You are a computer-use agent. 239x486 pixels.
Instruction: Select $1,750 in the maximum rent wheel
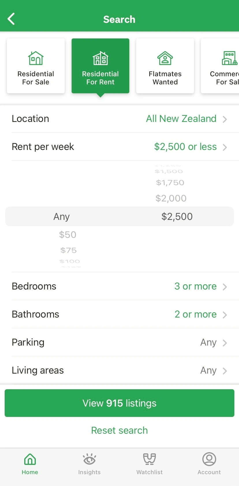click(x=170, y=183)
